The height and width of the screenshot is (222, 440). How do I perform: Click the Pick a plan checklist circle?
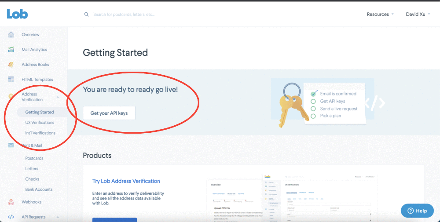313,116
